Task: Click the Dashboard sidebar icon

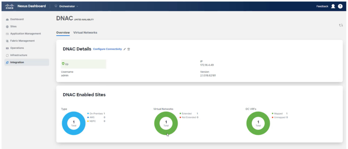Action: [x=7, y=19]
